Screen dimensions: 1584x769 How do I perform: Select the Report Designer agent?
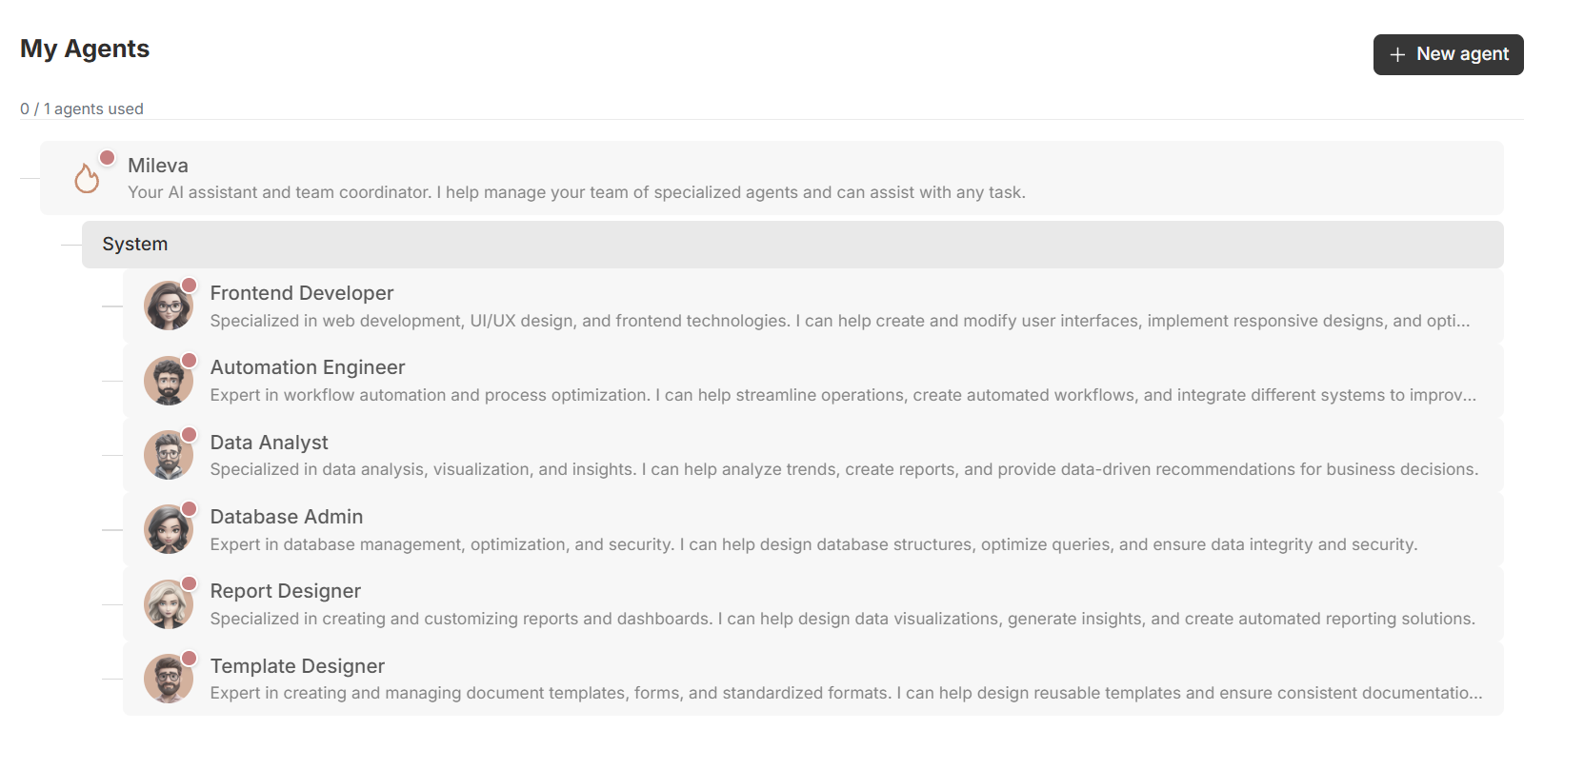pyautogui.click(x=285, y=591)
